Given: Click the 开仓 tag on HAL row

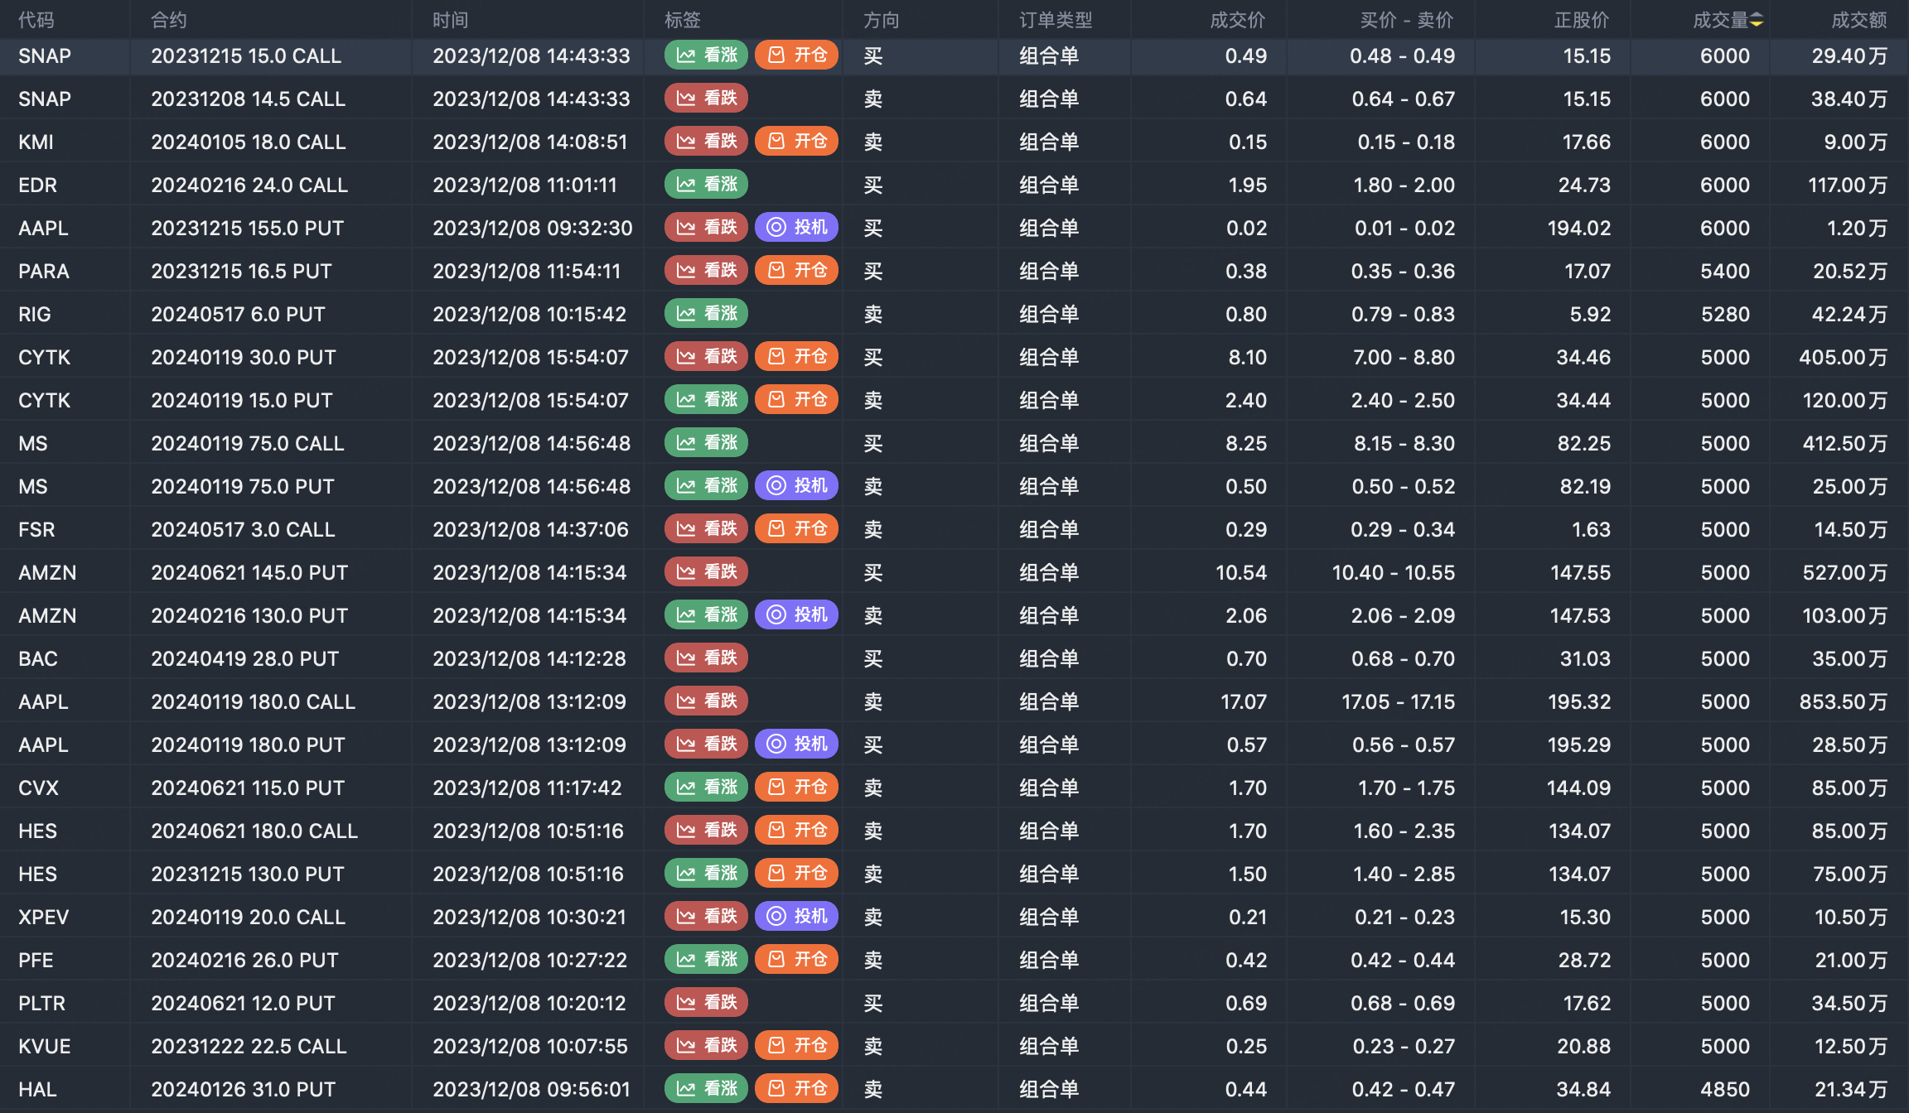Looking at the screenshot, I should [x=796, y=1089].
